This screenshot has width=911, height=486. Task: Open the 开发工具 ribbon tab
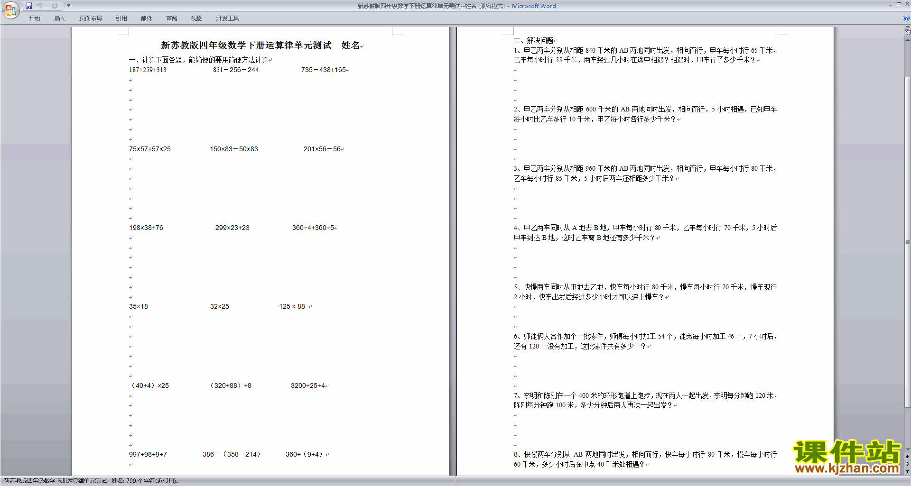point(228,18)
